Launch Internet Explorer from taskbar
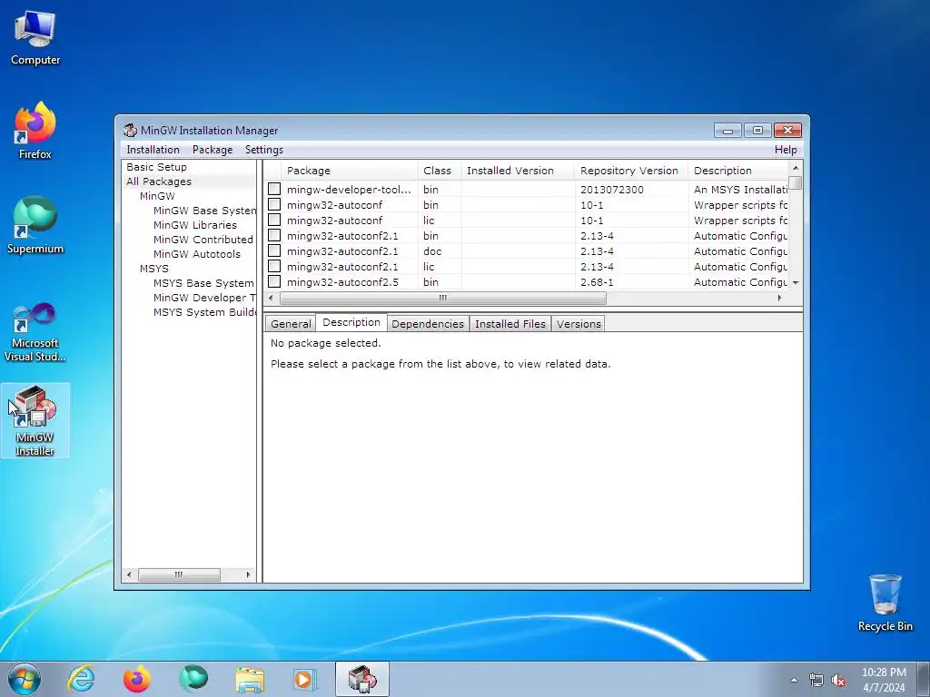 click(x=80, y=679)
